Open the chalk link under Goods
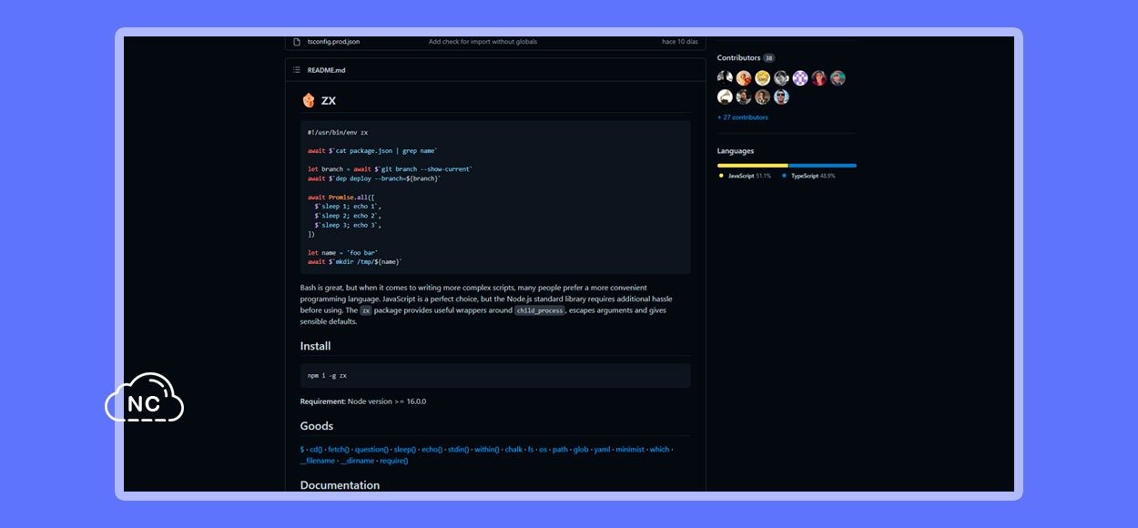Image resolution: width=1138 pixels, height=528 pixels. [x=513, y=449]
